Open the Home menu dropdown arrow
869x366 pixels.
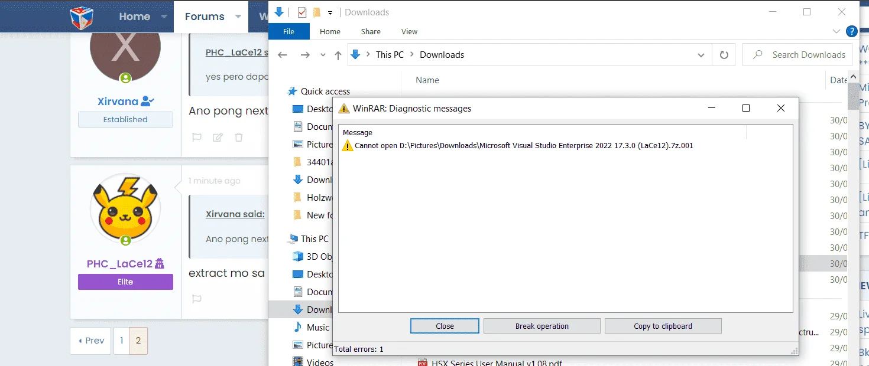(164, 17)
